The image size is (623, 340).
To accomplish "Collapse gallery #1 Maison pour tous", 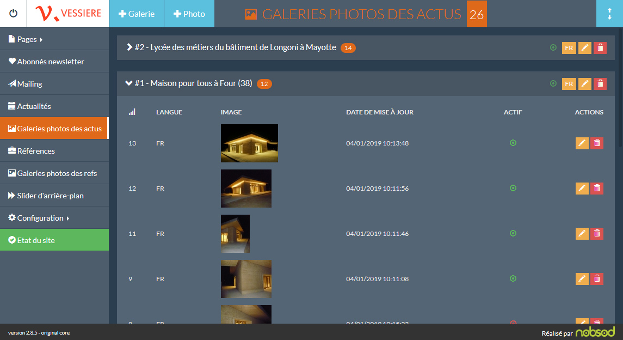I will (x=129, y=83).
